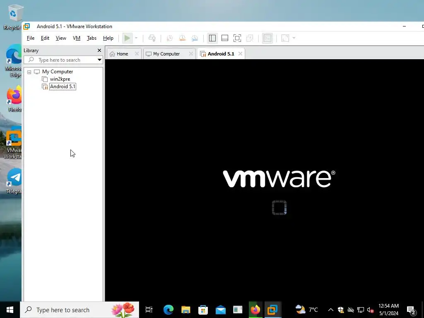Collapse the My Computer tree node

point(29,72)
